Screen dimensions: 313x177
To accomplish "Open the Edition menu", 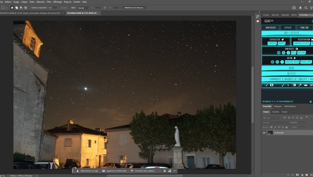I will (x=8, y=2).
